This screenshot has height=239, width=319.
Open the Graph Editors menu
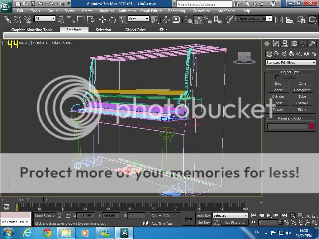pyautogui.click(x=151, y=11)
